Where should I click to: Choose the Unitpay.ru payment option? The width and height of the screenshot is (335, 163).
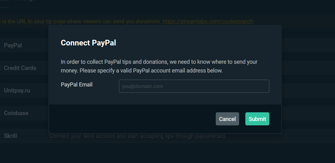pyautogui.click(x=17, y=91)
